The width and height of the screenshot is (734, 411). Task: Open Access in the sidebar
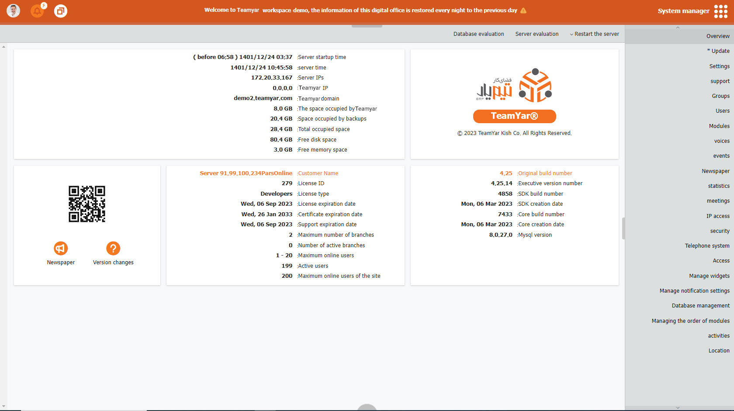click(721, 261)
